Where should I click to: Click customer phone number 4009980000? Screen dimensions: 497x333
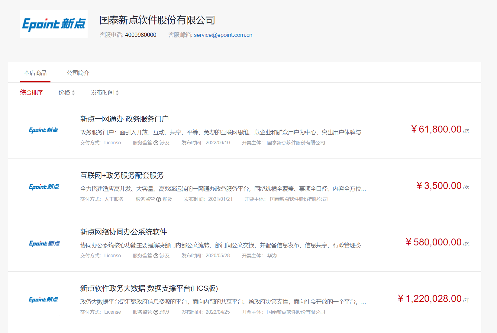[x=140, y=35]
